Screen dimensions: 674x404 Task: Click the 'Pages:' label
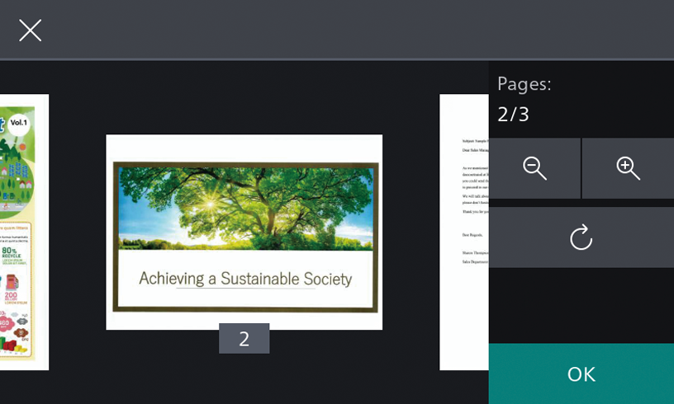point(524,84)
